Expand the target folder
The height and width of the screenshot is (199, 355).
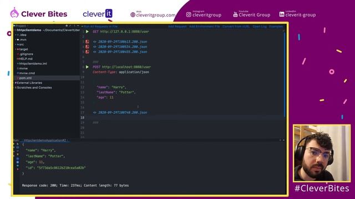pyautogui.click(x=16, y=49)
